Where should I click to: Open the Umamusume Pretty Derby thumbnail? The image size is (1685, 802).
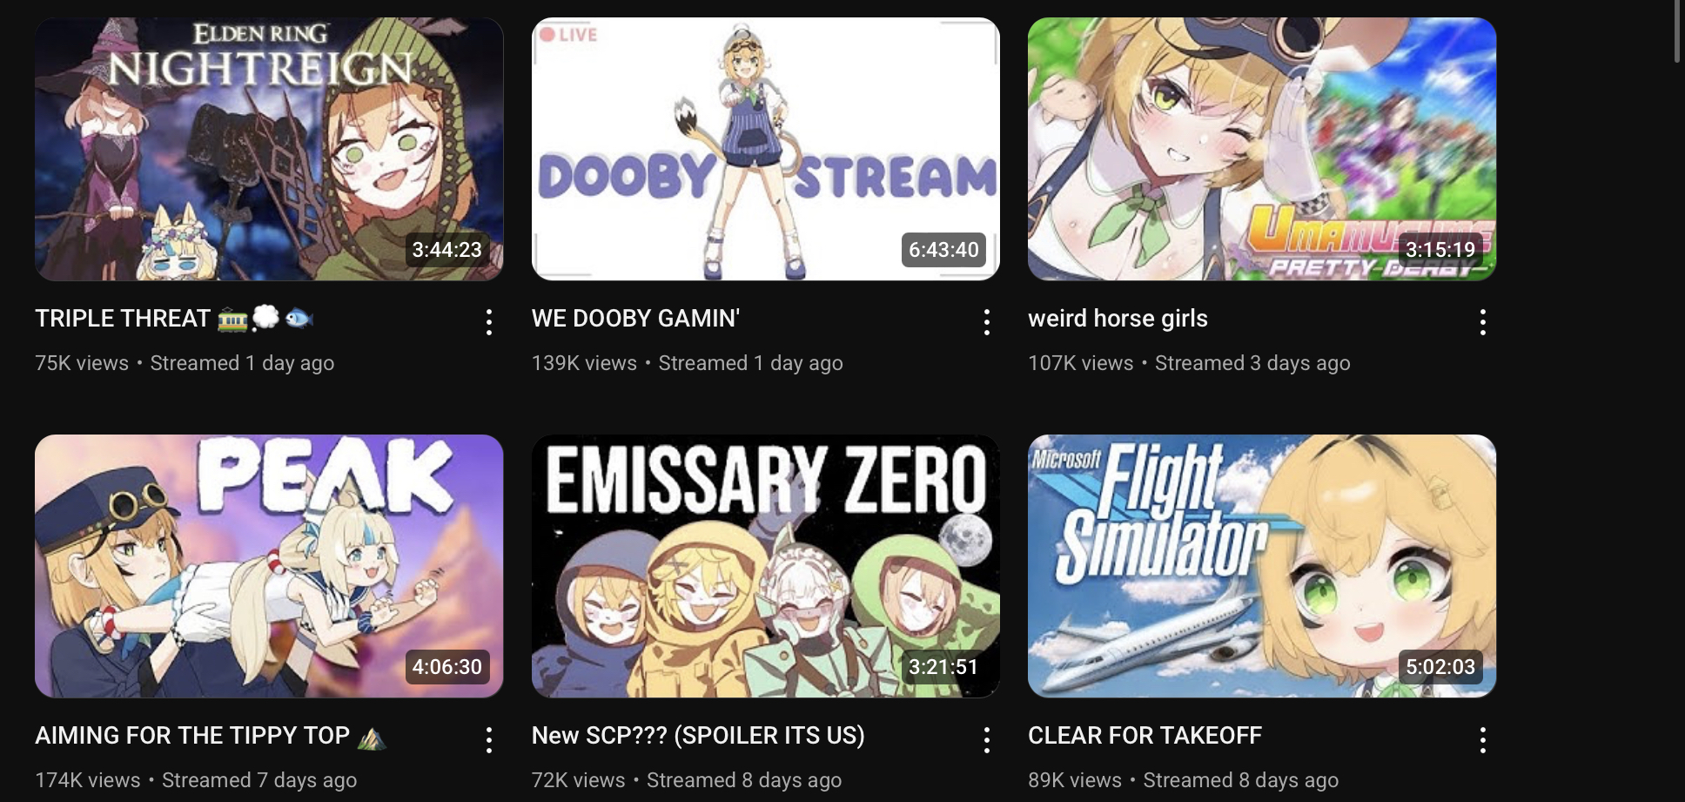point(1262,149)
